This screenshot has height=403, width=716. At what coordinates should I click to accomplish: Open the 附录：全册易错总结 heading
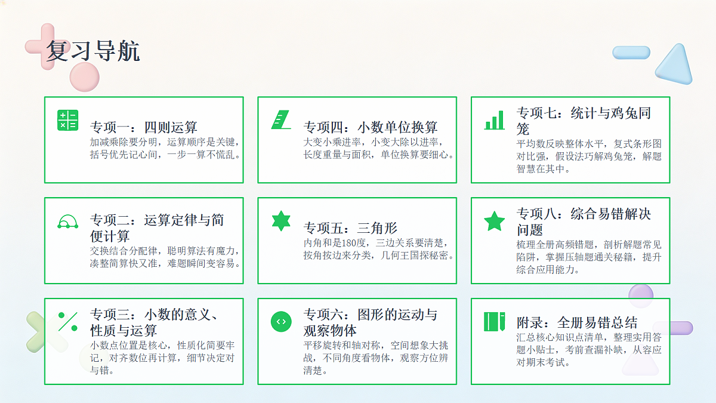pos(577,322)
